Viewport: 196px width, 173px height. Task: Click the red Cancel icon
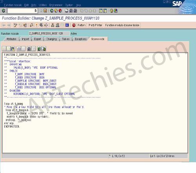pos(60,11)
